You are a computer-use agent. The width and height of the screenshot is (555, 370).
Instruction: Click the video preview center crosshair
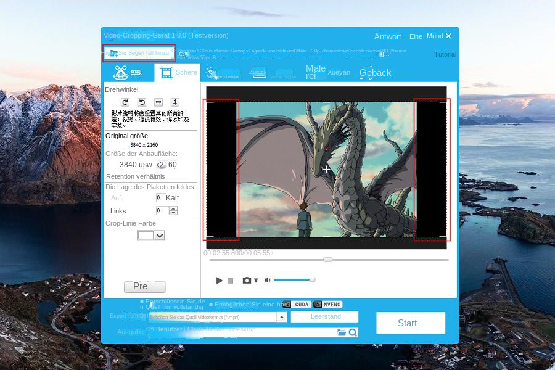(x=326, y=170)
